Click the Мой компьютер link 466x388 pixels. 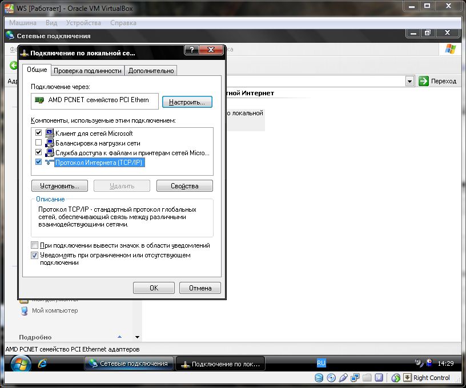click(x=55, y=310)
